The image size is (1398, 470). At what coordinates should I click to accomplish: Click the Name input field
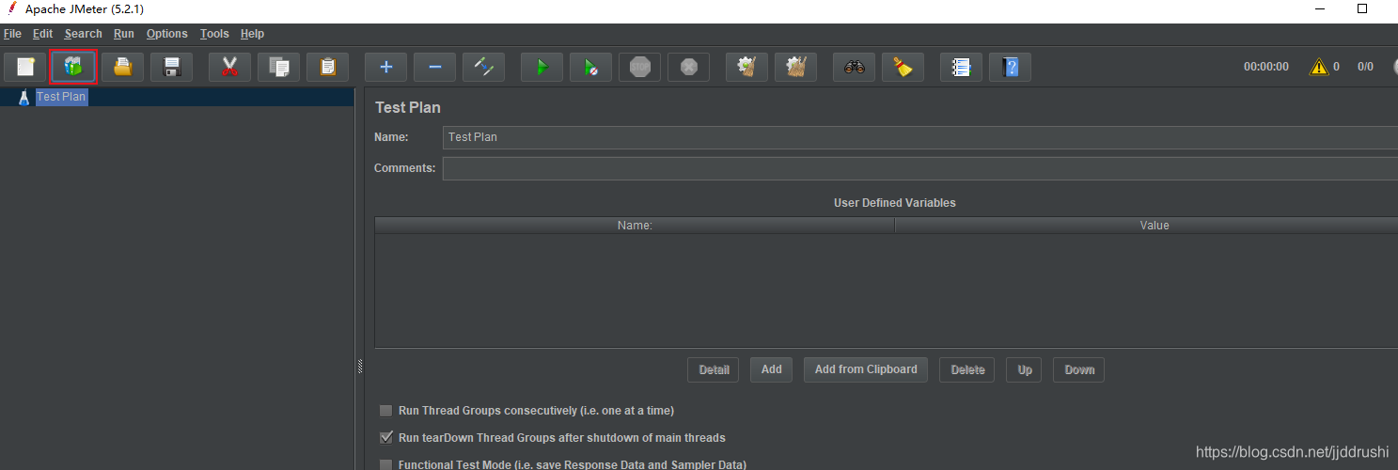click(920, 137)
